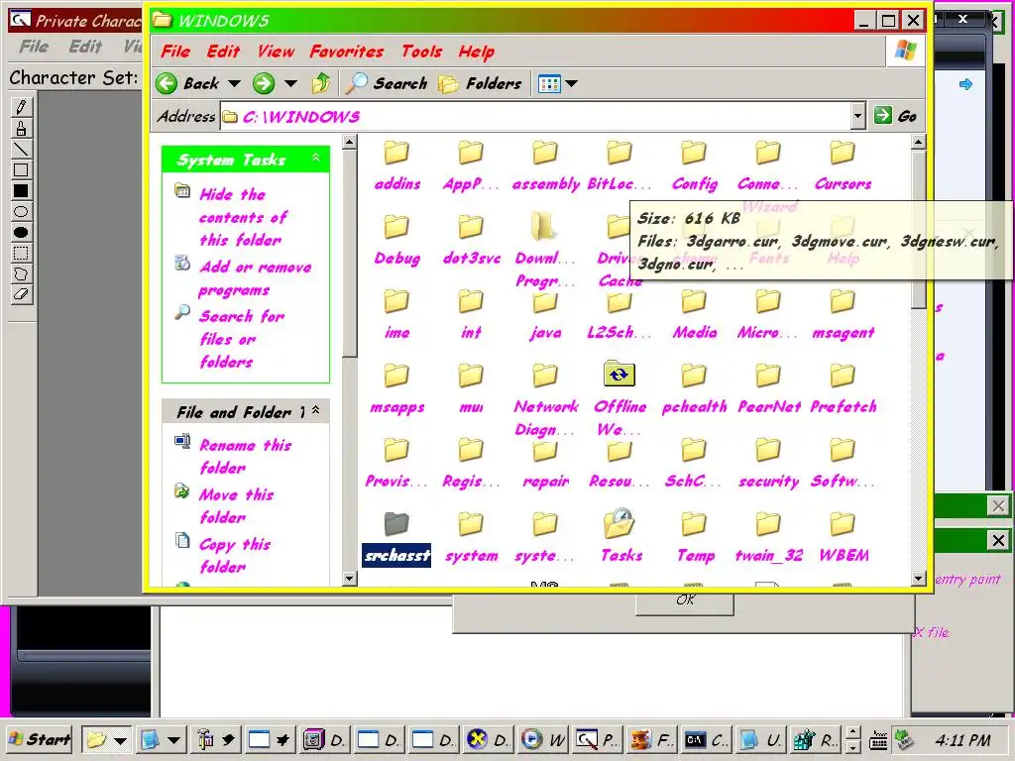
Task: Select the Brush tool in Private Character Editor
Action: (x=21, y=128)
